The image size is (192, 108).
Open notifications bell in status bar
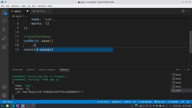tap(188, 102)
